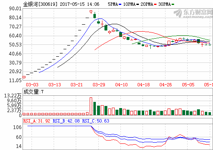Click the 90.01 price axis label
Screen dimensions: 213x150
[x=15, y=9]
